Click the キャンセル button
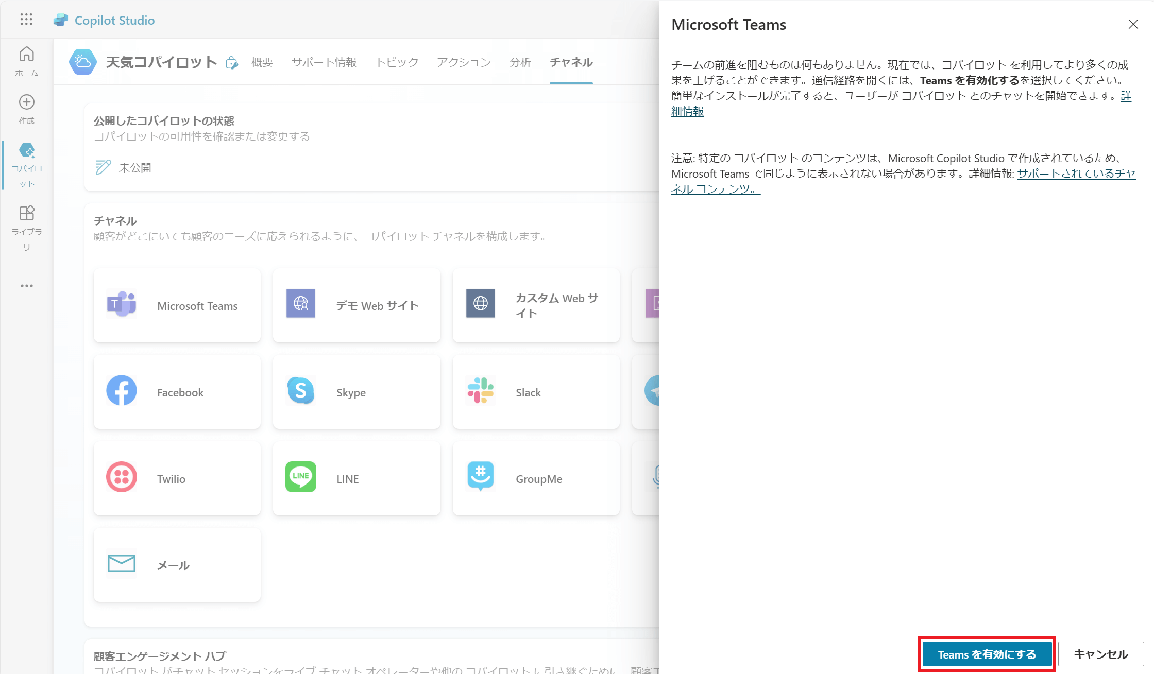 coord(1101,654)
